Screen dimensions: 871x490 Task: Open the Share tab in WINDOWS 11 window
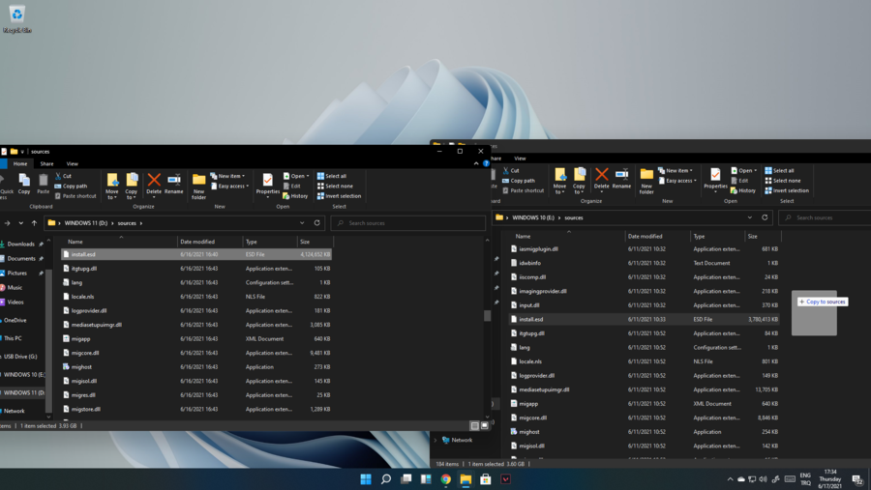click(x=46, y=163)
